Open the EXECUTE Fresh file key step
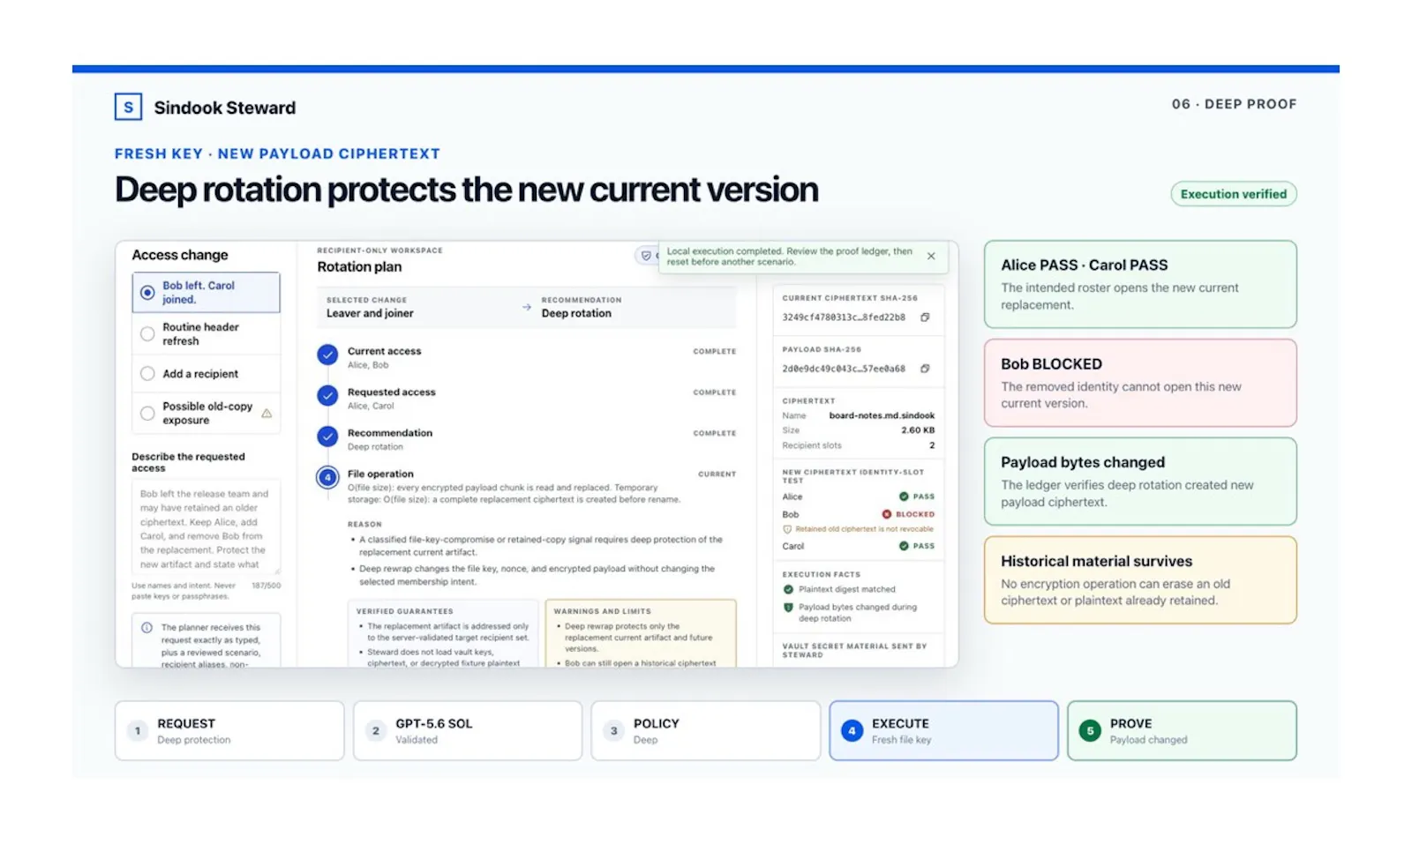Viewport: 1412px width, 844px height. (943, 731)
